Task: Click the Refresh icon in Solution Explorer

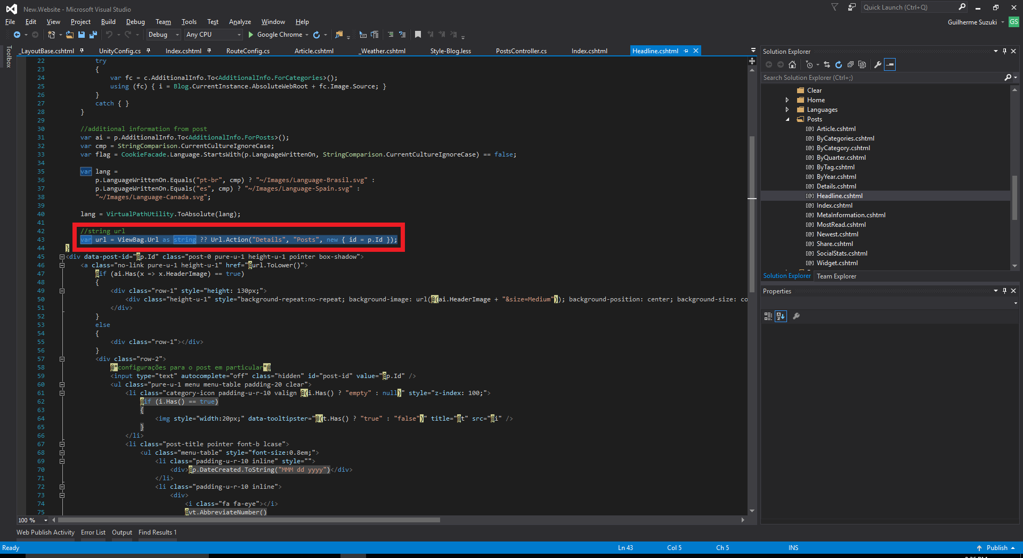Action: pos(839,65)
